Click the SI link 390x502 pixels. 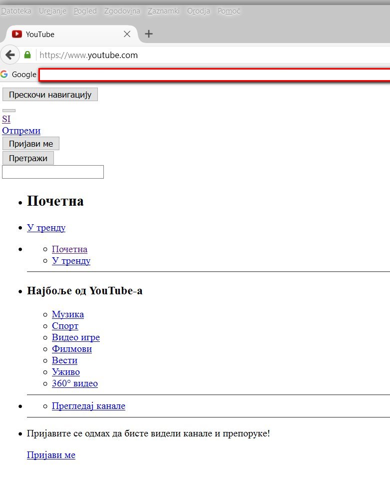click(x=6, y=119)
